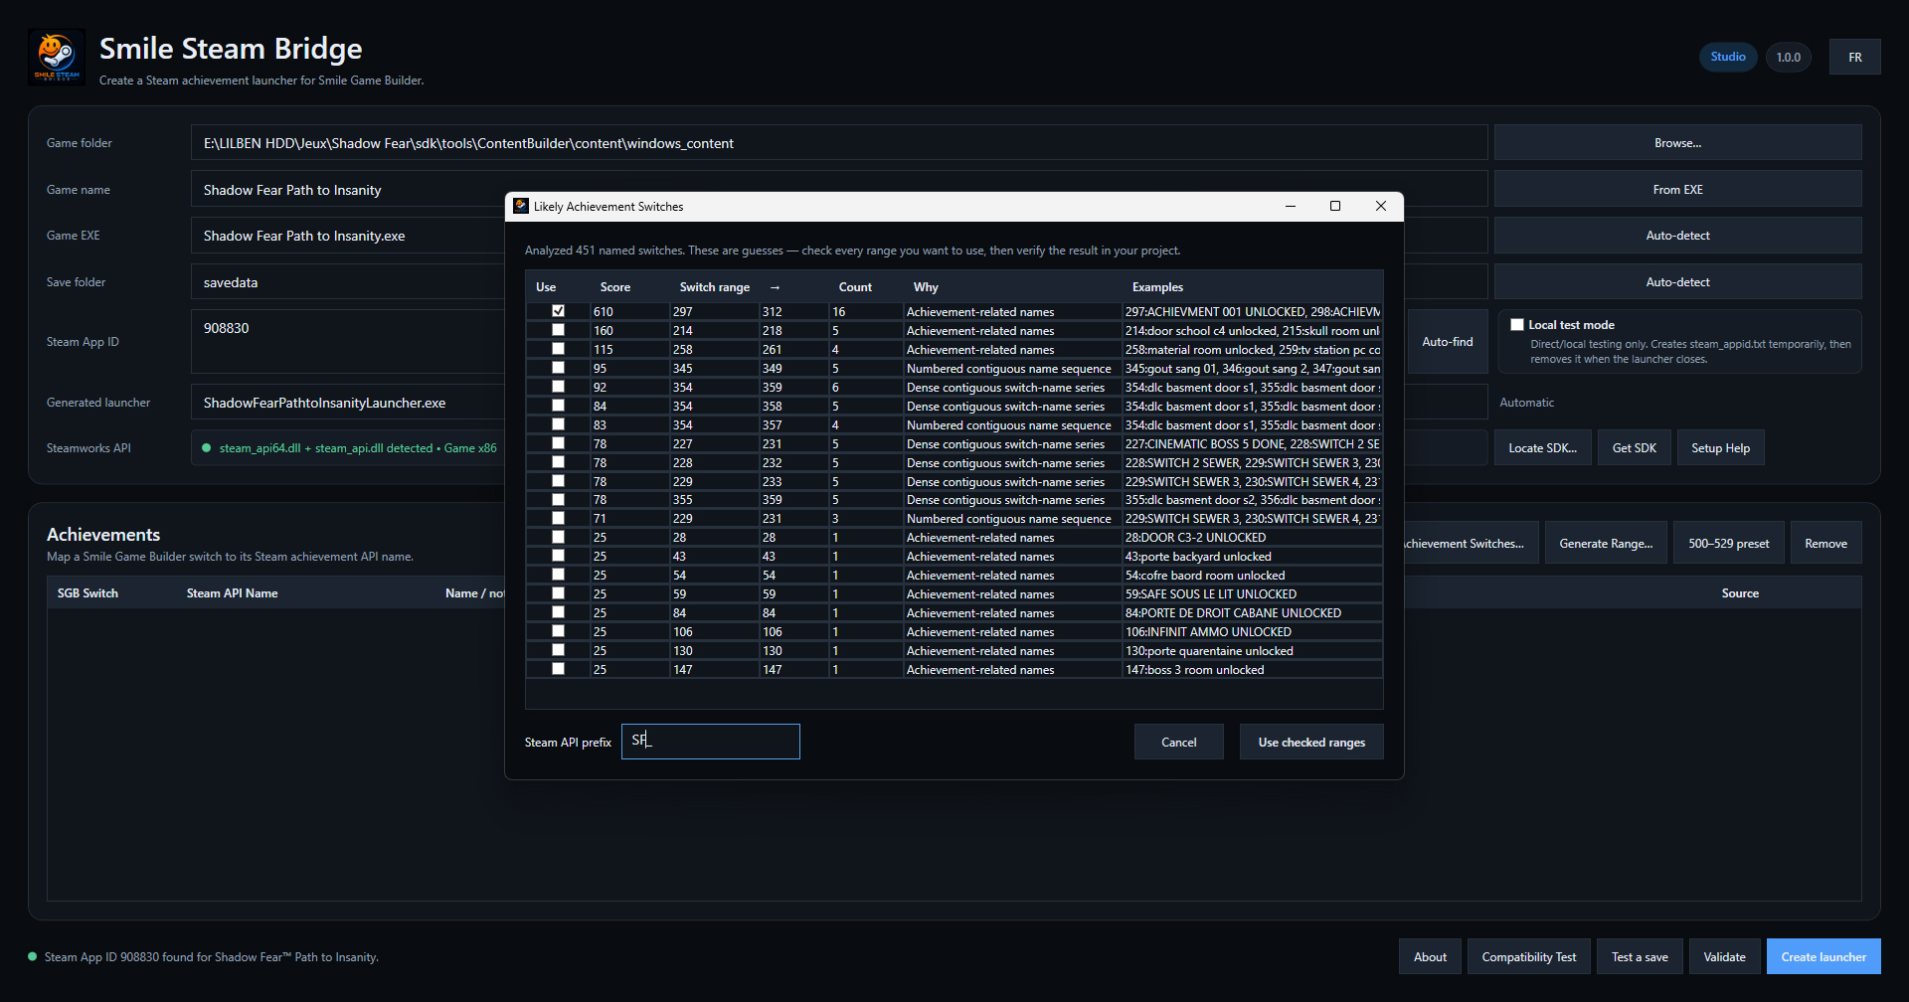
Task: Click the score cell showing 610
Action: [630, 311]
